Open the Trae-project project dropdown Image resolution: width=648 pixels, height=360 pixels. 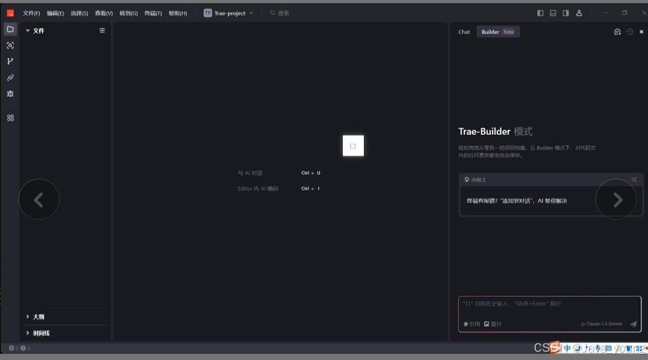(229, 13)
